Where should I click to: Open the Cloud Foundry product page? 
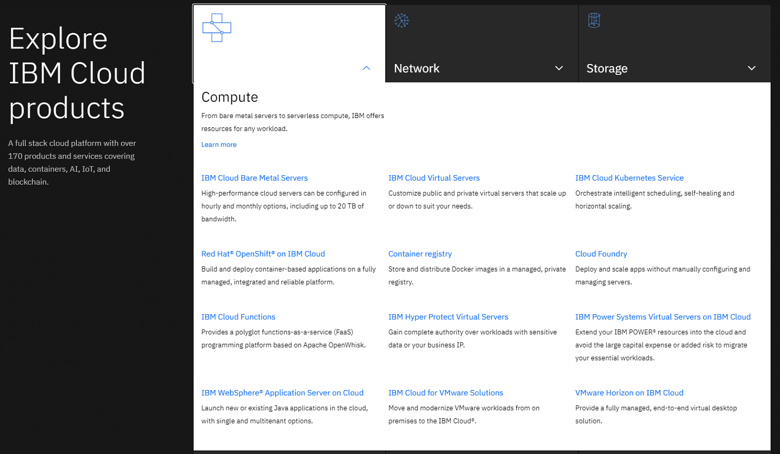[601, 253]
